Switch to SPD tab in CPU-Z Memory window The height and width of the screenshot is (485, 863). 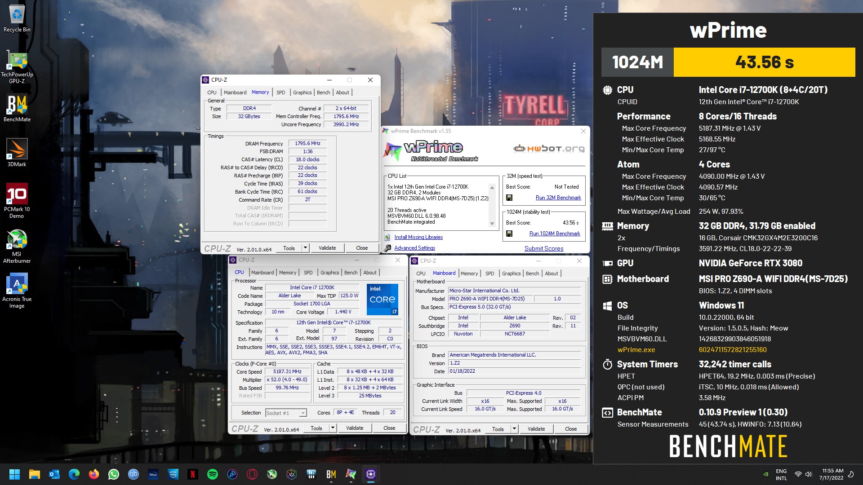(281, 93)
